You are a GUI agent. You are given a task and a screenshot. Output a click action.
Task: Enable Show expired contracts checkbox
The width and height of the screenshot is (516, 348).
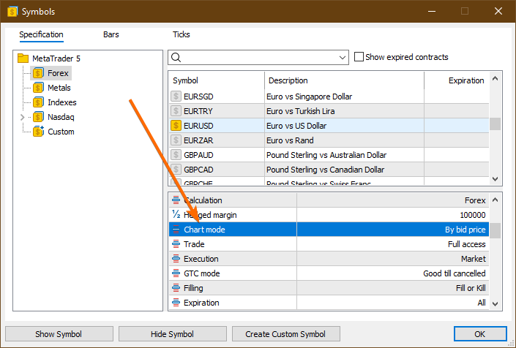[x=359, y=57]
